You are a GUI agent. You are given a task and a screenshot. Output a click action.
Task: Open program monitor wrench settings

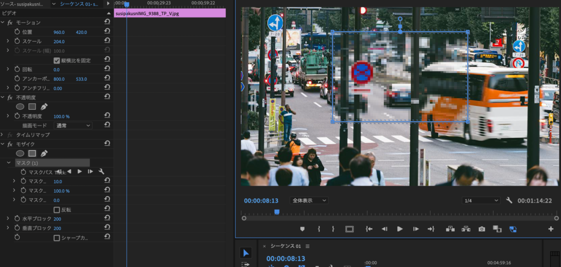(509, 200)
